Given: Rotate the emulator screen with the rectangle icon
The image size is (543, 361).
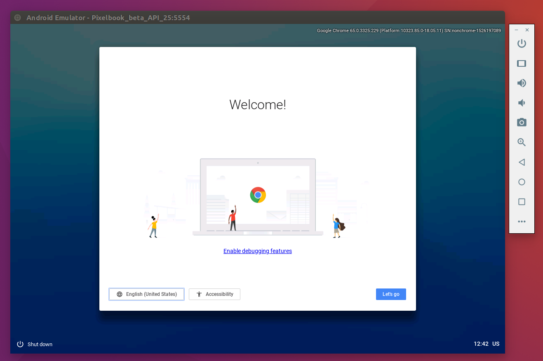Looking at the screenshot, I should pos(522,63).
